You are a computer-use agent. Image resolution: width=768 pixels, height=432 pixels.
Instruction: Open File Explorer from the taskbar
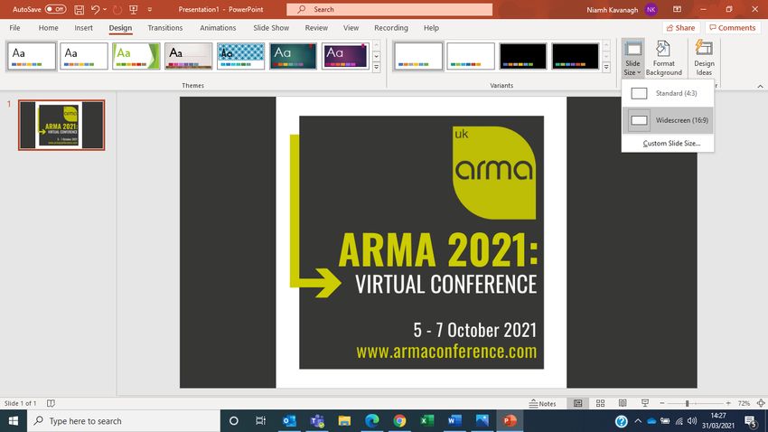344,421
